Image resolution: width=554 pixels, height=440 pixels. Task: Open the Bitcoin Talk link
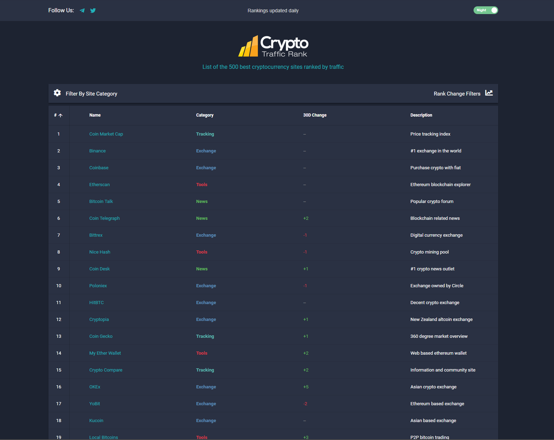click(101, 202)
